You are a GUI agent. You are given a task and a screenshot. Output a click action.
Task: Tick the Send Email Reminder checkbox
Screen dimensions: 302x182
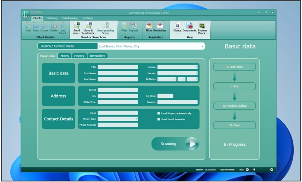[x=159, y=119]
